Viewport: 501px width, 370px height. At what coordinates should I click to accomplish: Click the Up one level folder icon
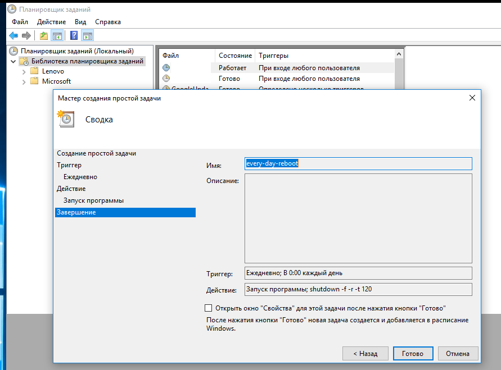click(x=44, y=36)
